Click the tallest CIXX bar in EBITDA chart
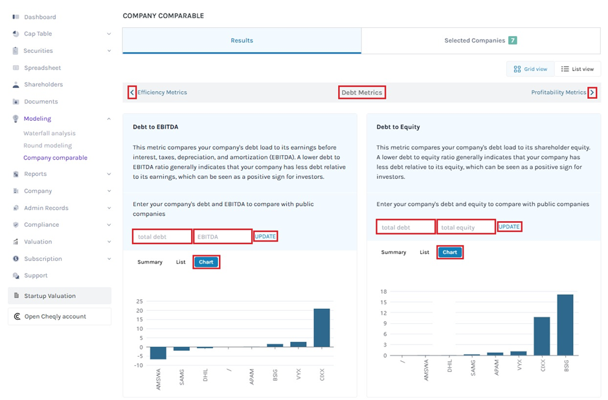Viewport: 608px width, 400px height. click(x=321, y=328)
